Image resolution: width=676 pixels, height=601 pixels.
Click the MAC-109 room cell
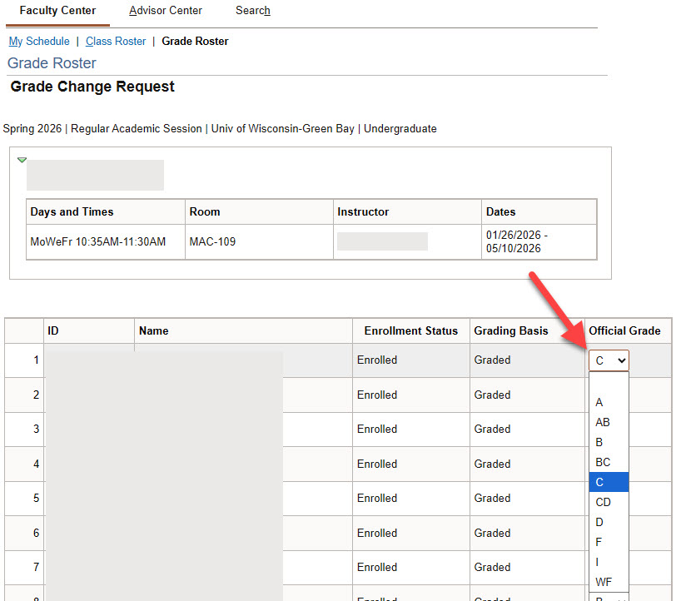coord(259,242)
